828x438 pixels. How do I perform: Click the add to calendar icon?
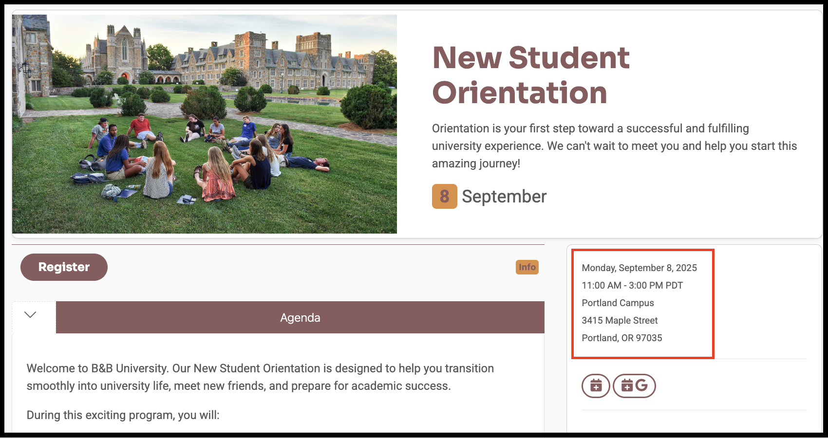pyautogui.click(x=596, y=386)
